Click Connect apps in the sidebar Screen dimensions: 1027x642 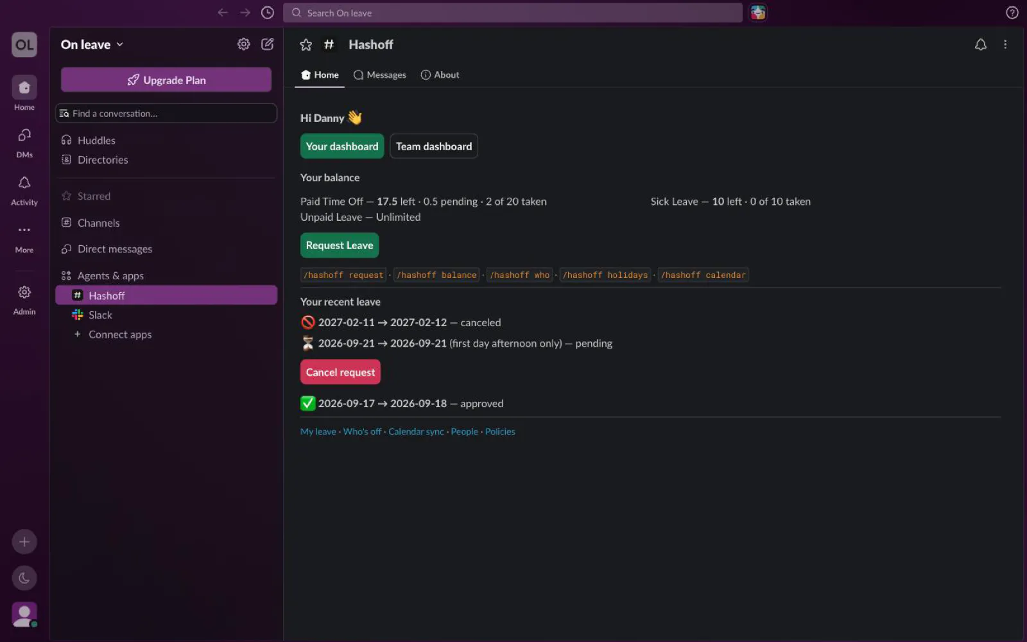(166, 334)
